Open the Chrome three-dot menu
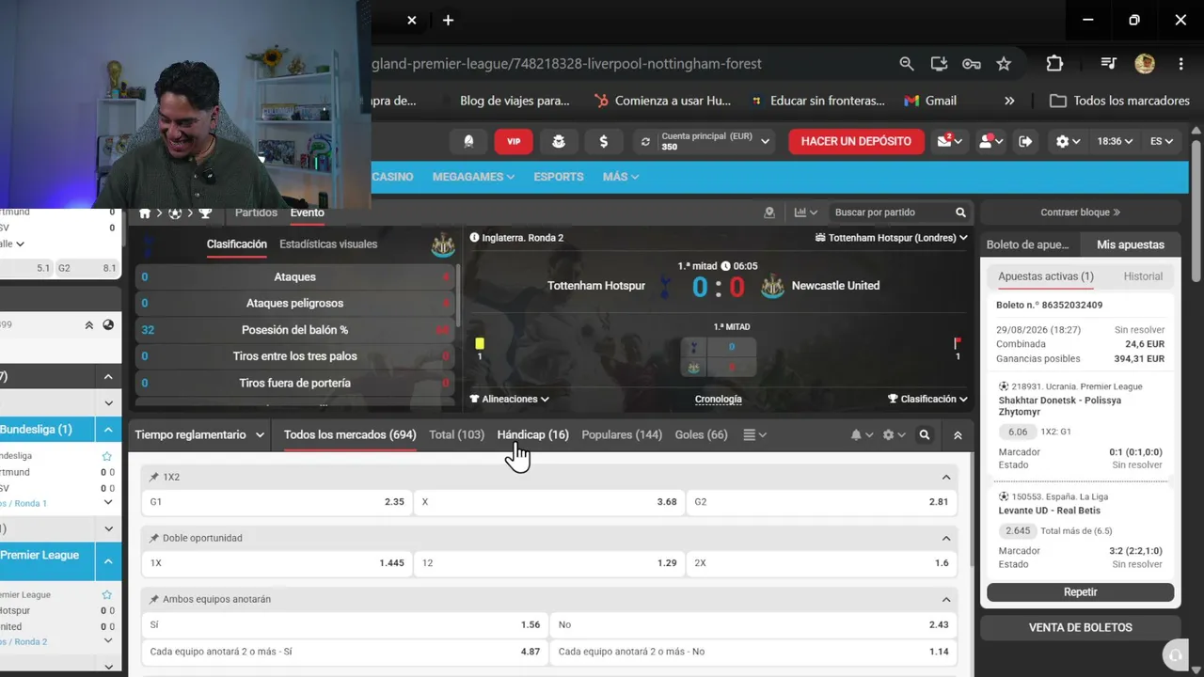This screenshot has height=677, width=1204. (x=1180, y=64)
